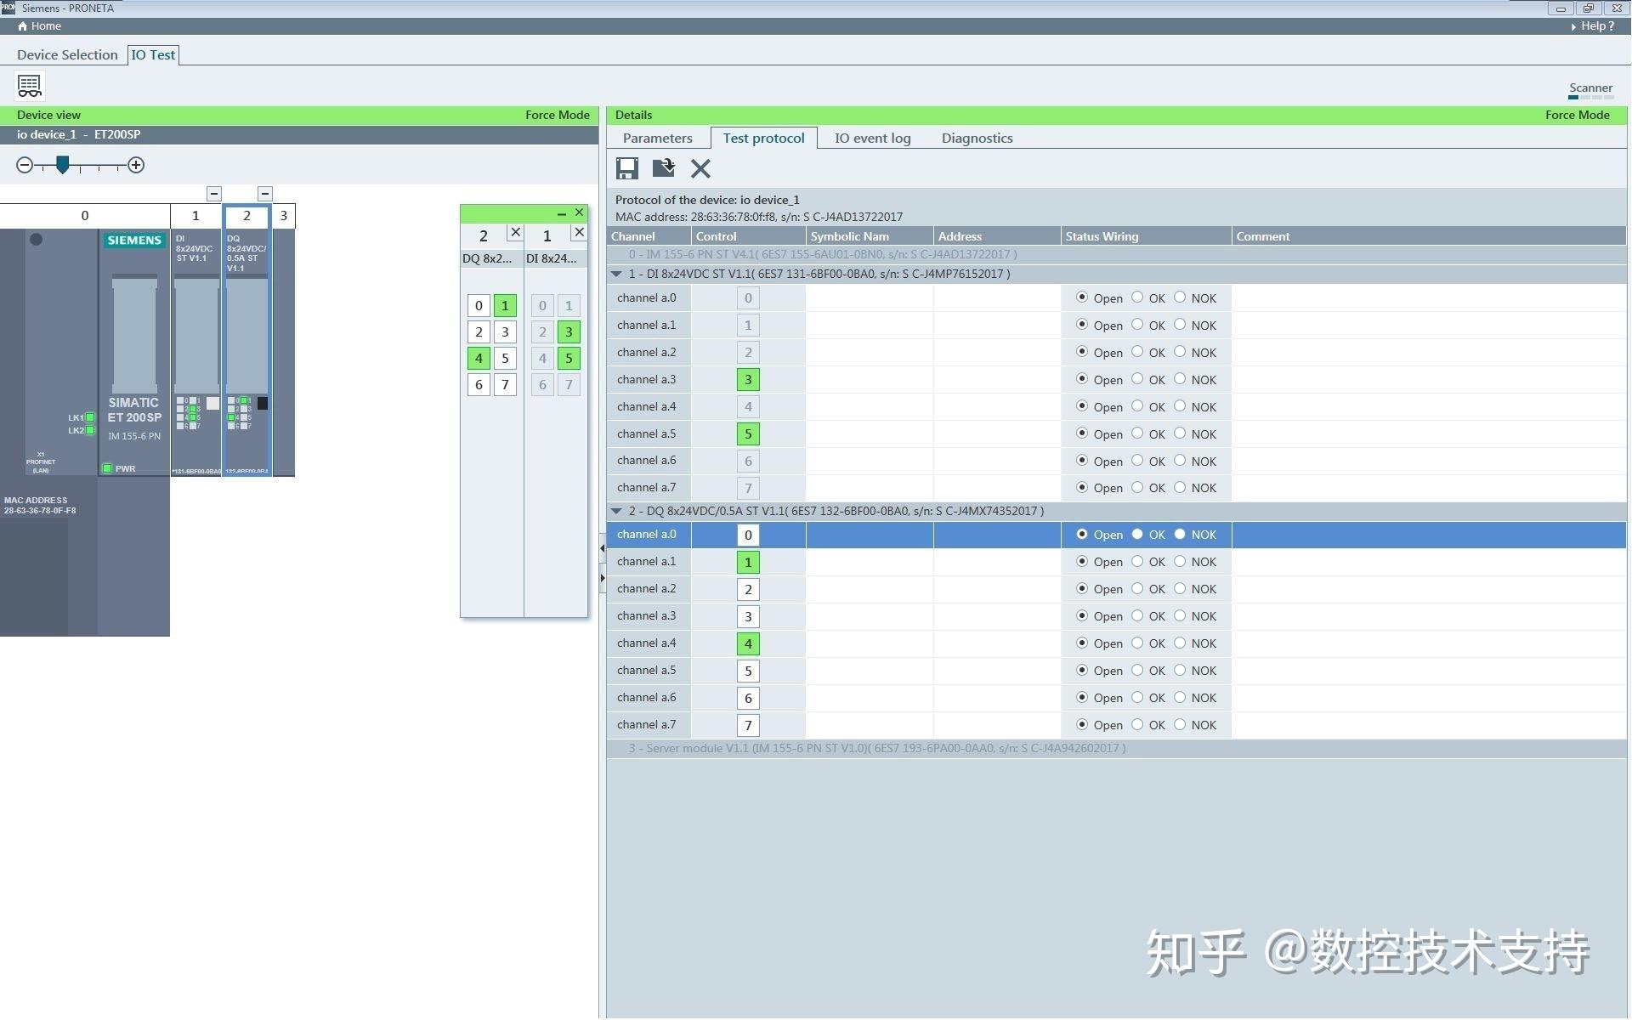This screenshot has height=1020, width=1632.
Task: Collapse the DI 8x24VDC module section
Action: click(x=616, y=274)
